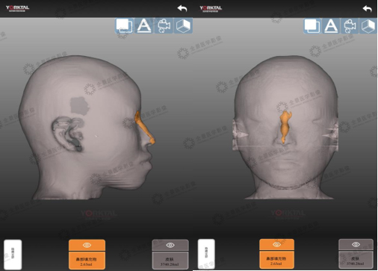Screen dimensions: 378x271
Task: Click the back arrow in the left view
Action: 182,8
